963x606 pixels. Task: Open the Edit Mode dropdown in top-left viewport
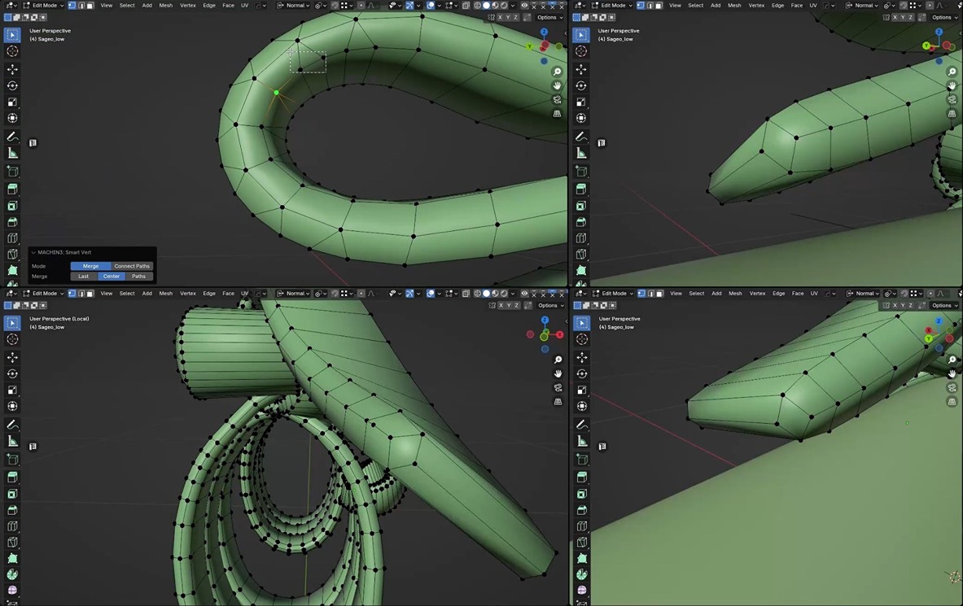[43, 6]
